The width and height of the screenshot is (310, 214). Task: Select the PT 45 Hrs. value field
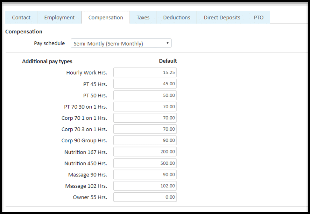point(145,84)
